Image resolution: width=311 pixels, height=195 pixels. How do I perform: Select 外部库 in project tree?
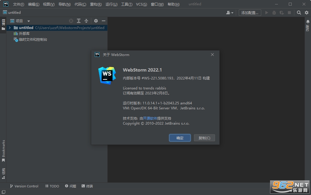21,34
